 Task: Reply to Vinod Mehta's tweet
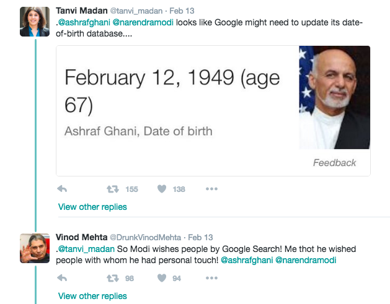pyautogui.click(x=62, y=278)
